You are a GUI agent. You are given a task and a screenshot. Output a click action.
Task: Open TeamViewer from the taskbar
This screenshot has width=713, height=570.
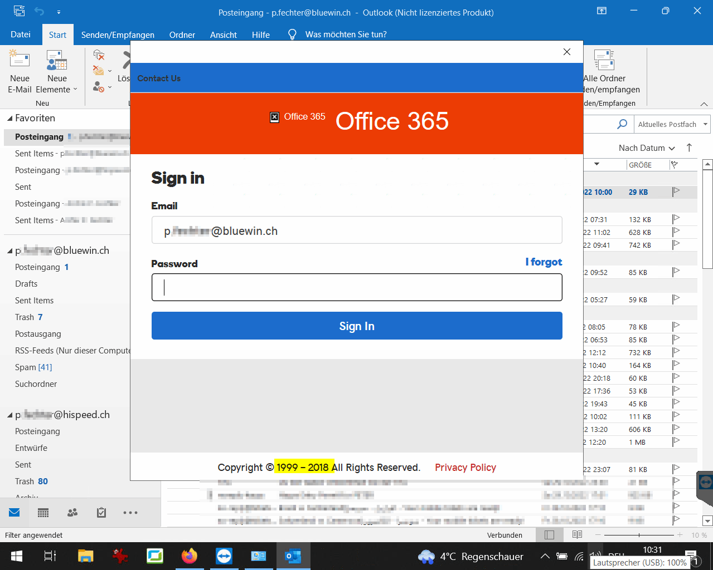(x=224, y=556)
